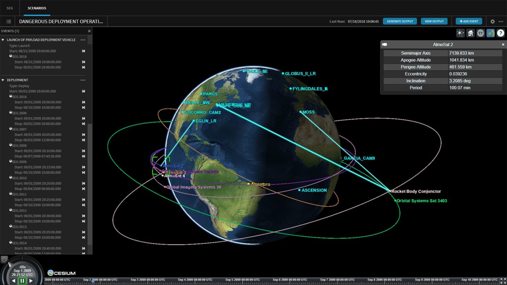The image size is (507, 285).
Task: Collapse the Launch of Payload Deployment Vehicle event
Action: click(x=3, y=40)
